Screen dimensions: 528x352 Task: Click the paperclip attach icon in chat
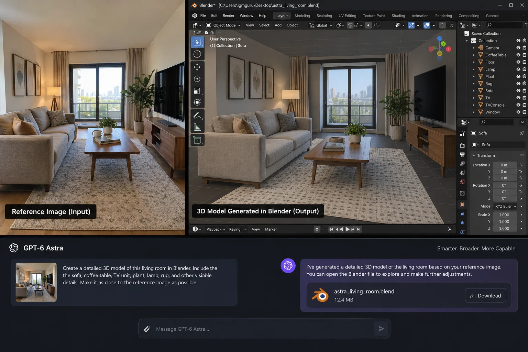[x=147, y=329]
